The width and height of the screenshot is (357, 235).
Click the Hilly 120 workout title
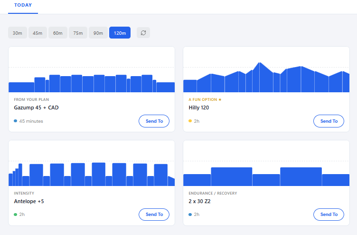click(x=199, y=108)
